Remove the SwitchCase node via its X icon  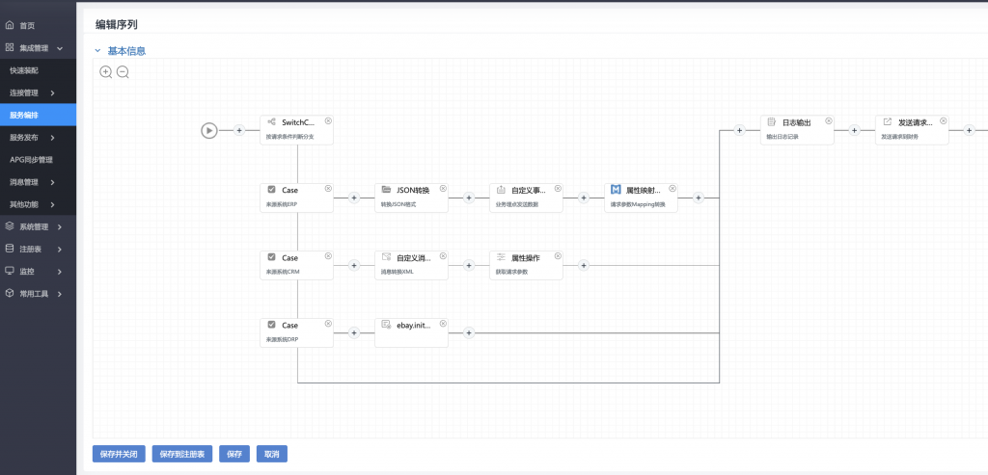point(328,121)
